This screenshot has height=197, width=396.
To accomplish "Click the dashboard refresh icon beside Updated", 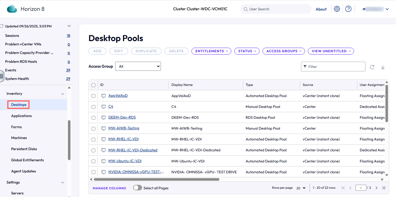I will [2, 26].
